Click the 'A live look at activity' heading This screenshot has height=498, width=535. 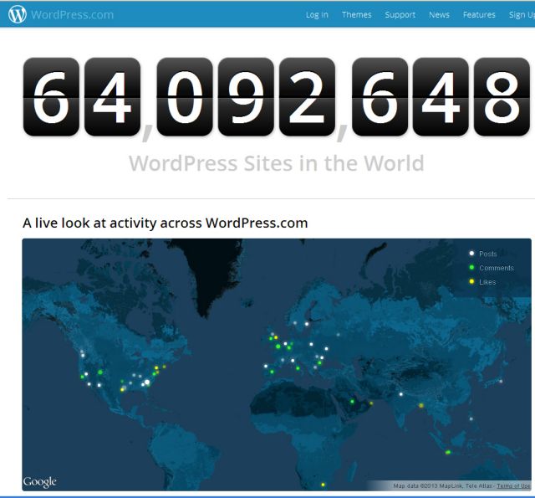pos(166,223)
